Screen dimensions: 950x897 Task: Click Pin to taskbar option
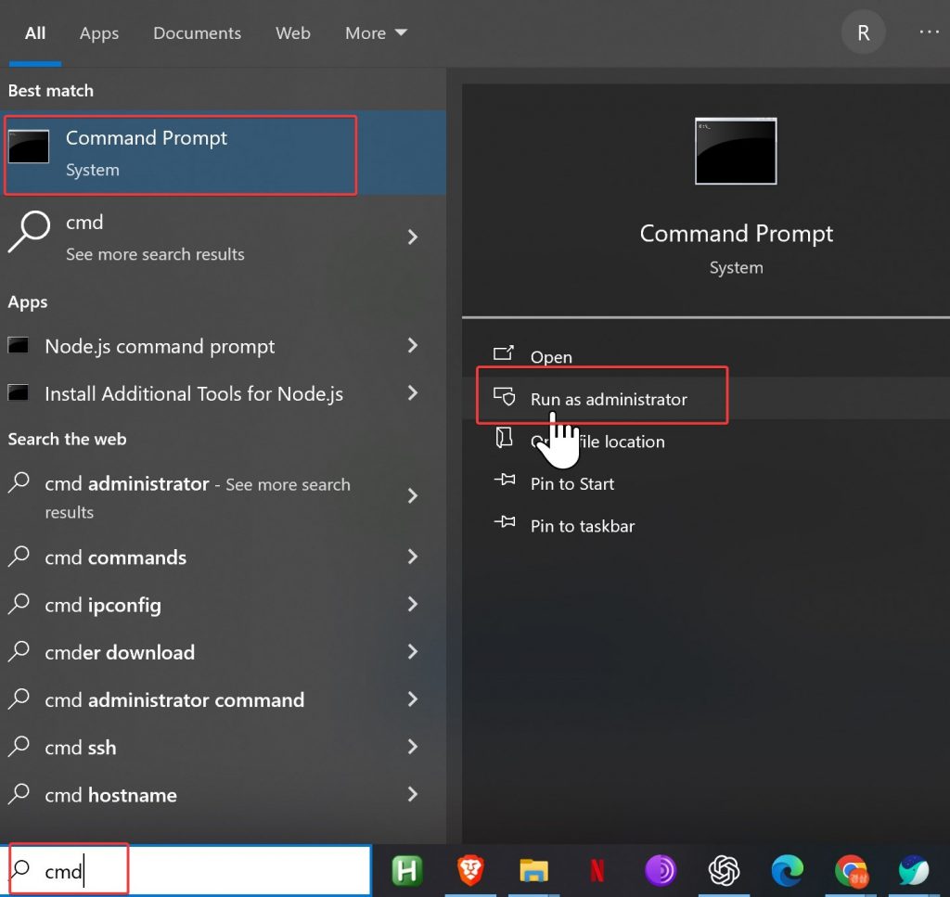[582, 526]
